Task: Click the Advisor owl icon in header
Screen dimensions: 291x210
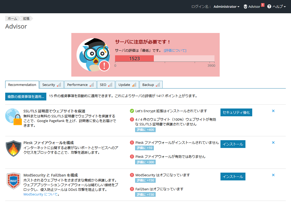Action: pyautogui.click(x=245, y=6)
